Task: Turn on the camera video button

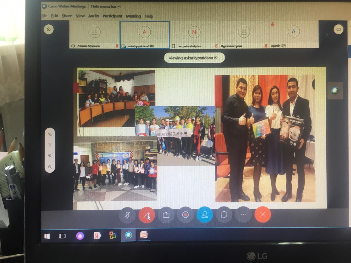Action: (x=146, y=215)
